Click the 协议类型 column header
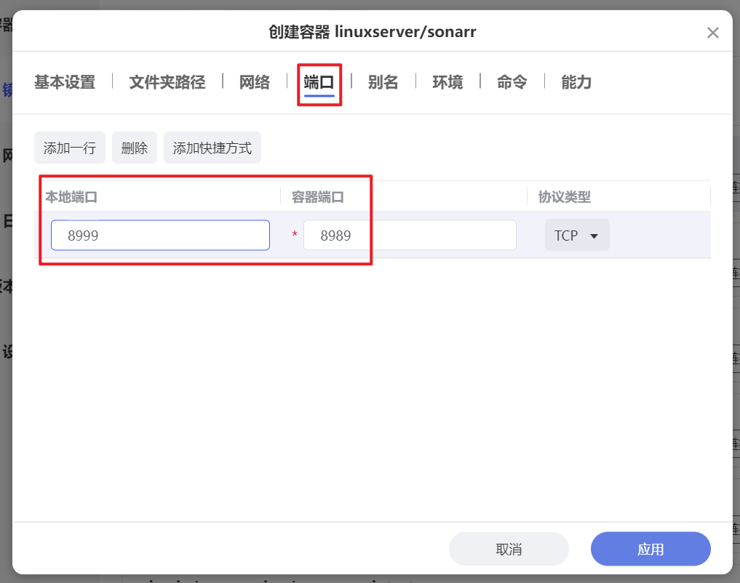The width and height of the screenshot is (740, 583). [x=565, y=196]
